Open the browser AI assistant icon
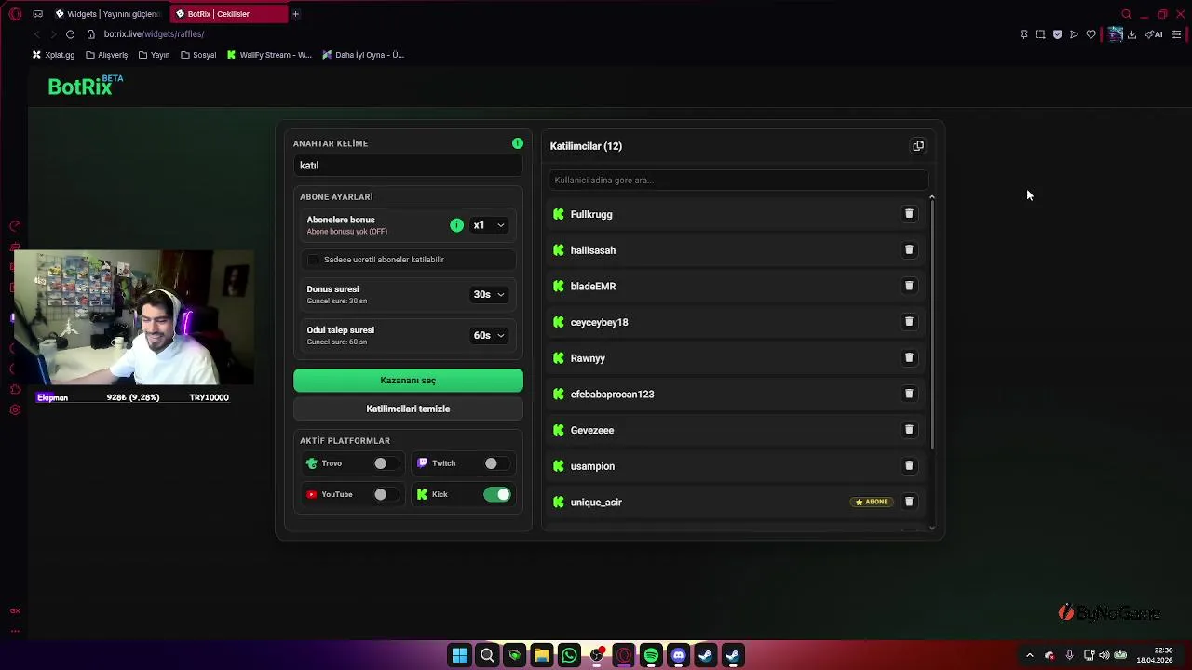 (1155, 34)
